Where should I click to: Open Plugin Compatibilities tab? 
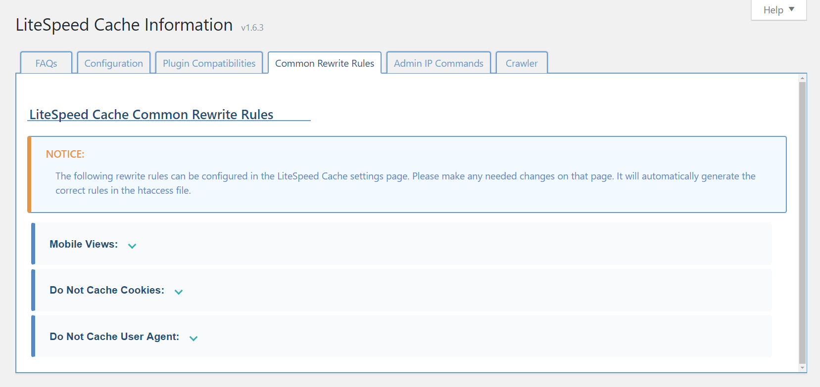(209, 63)
